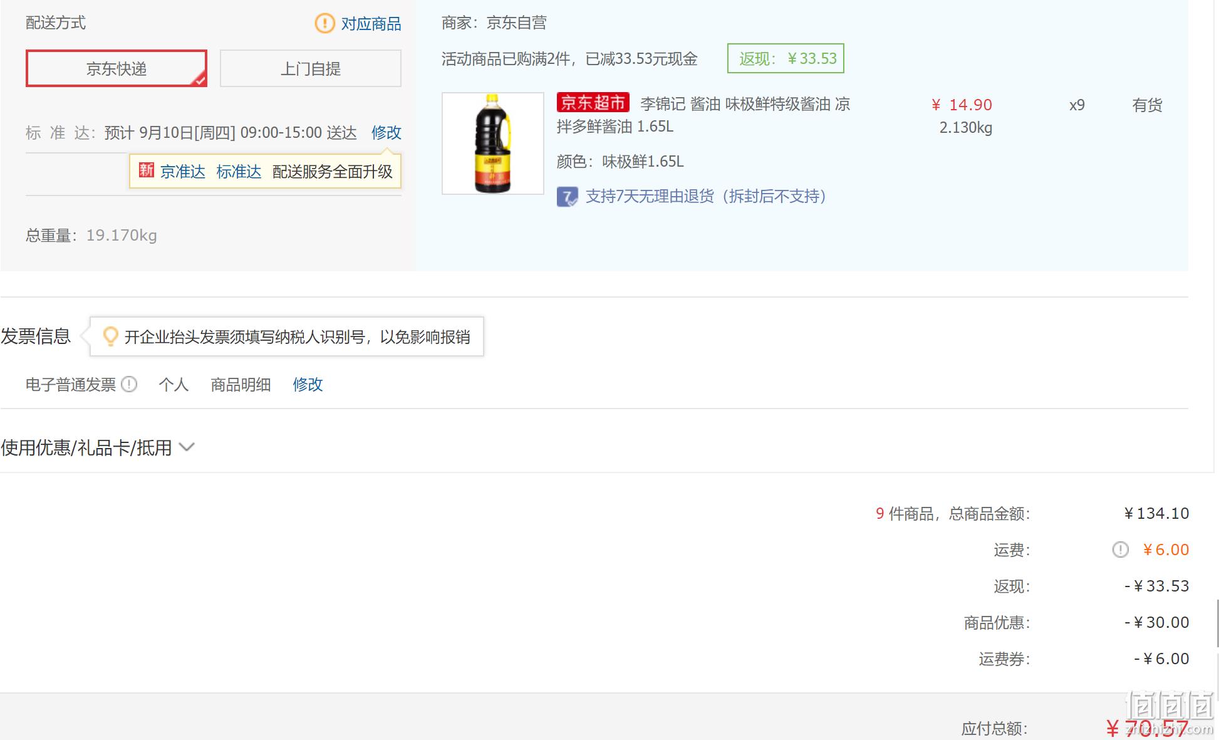This screenshot has width=1219, height=740.
Task: Click the 7-day return icon
Action: click(568, 197)
